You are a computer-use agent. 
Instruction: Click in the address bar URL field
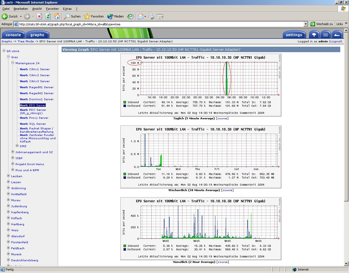point(161,24)
